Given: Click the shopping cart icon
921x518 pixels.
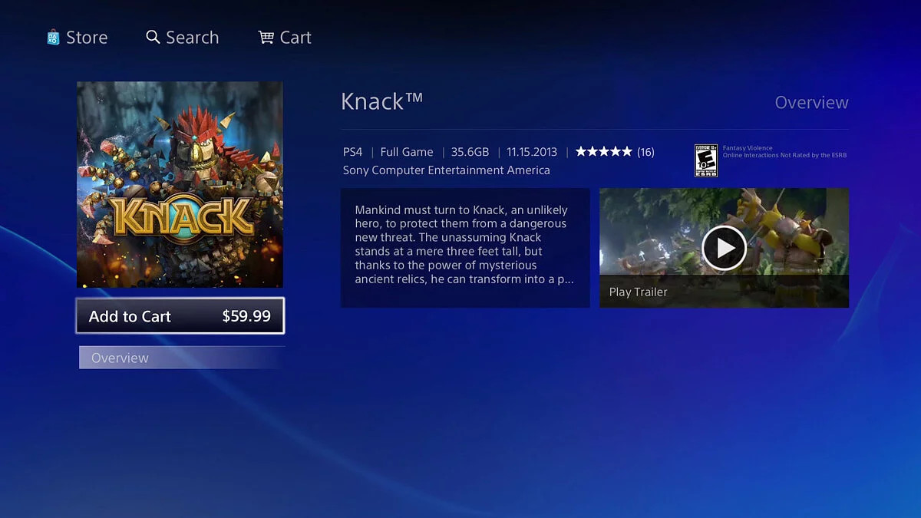Looking at the screenshot, I should (266, 37).
